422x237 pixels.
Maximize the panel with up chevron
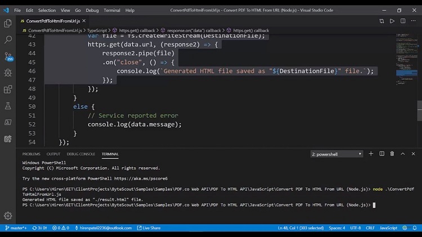(403, 154)
